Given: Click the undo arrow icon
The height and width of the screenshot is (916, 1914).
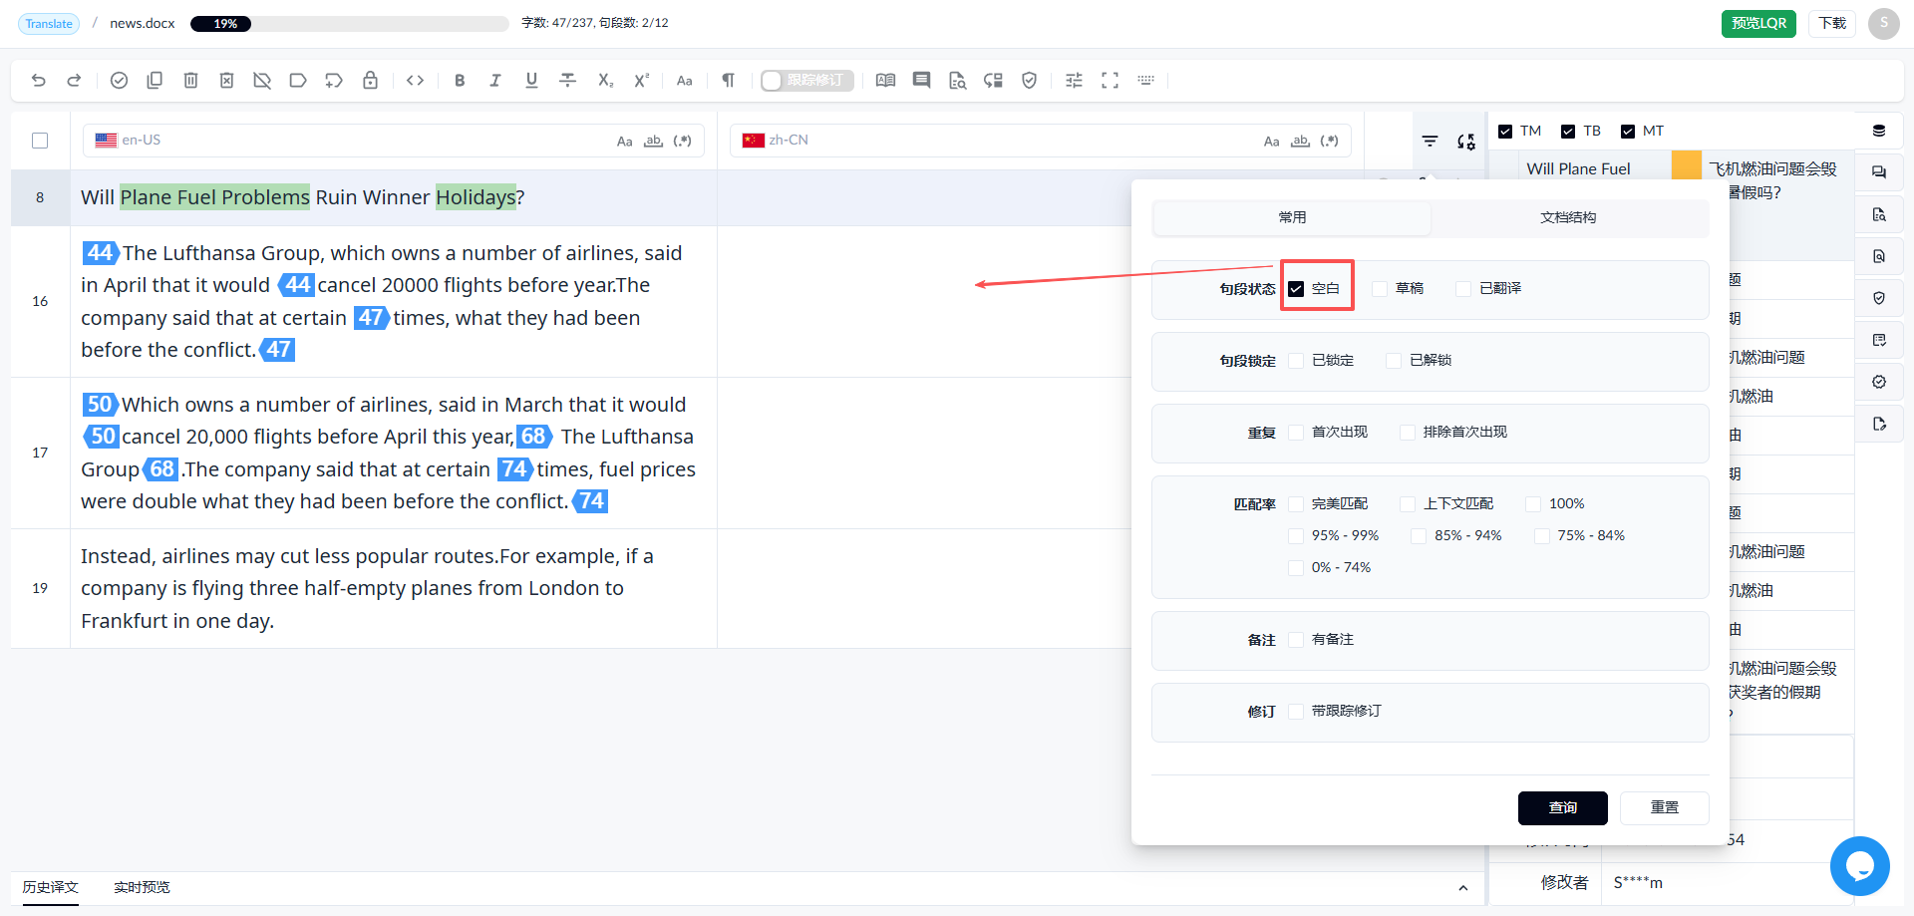Looking at the screenshot, I should (39, 81).
